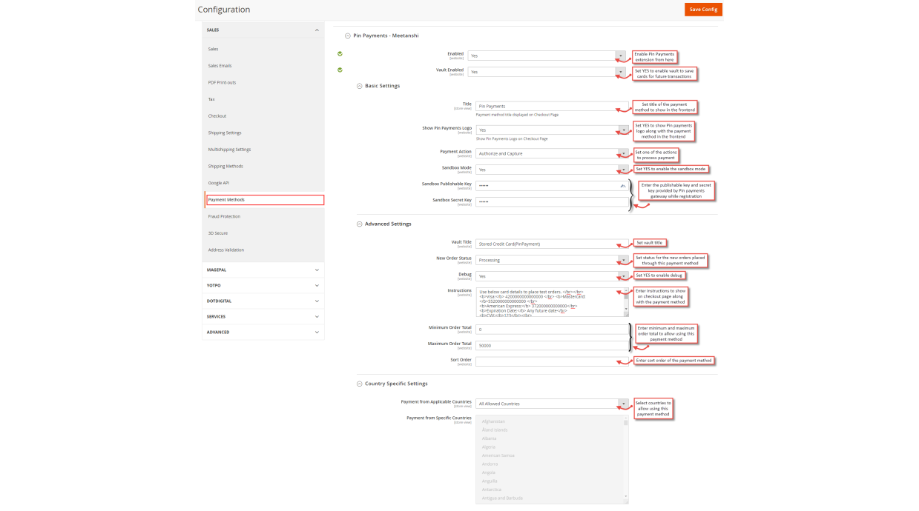Select Algeria in the countries list
919x511 pixels.
[489, 447]
